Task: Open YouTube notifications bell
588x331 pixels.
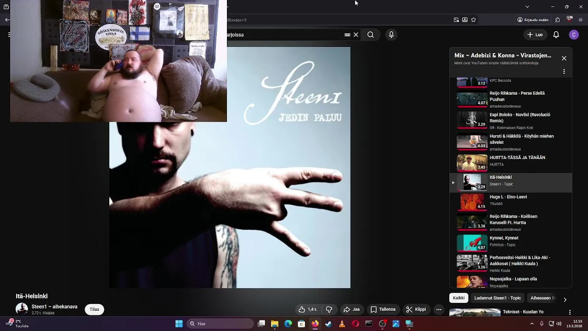Action: pos(556,34)
